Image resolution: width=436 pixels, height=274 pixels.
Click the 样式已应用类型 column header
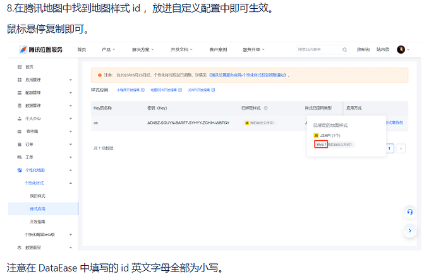[x=318, y=108]
